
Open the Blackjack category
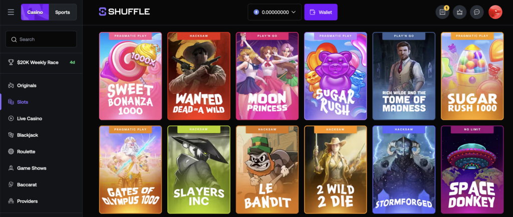[28, 135]
